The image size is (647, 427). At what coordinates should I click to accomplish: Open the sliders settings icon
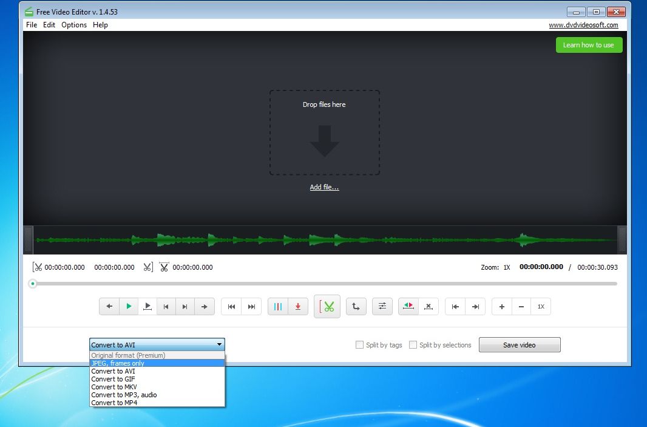point(382,306)
